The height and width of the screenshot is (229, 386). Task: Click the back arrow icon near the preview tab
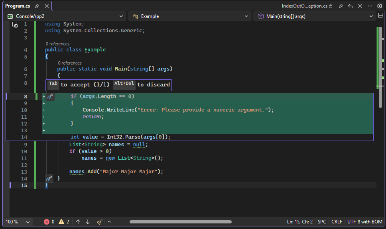[351, 6]
